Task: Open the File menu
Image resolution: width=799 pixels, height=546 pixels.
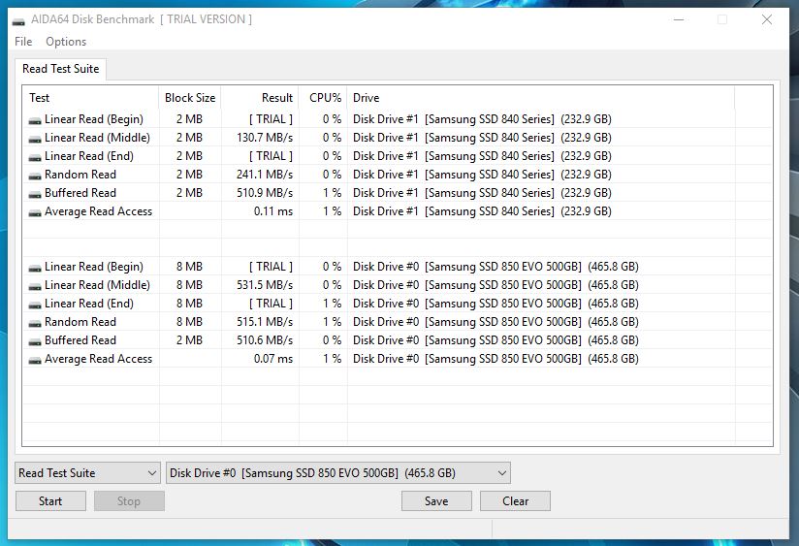Action: [23, 42]
